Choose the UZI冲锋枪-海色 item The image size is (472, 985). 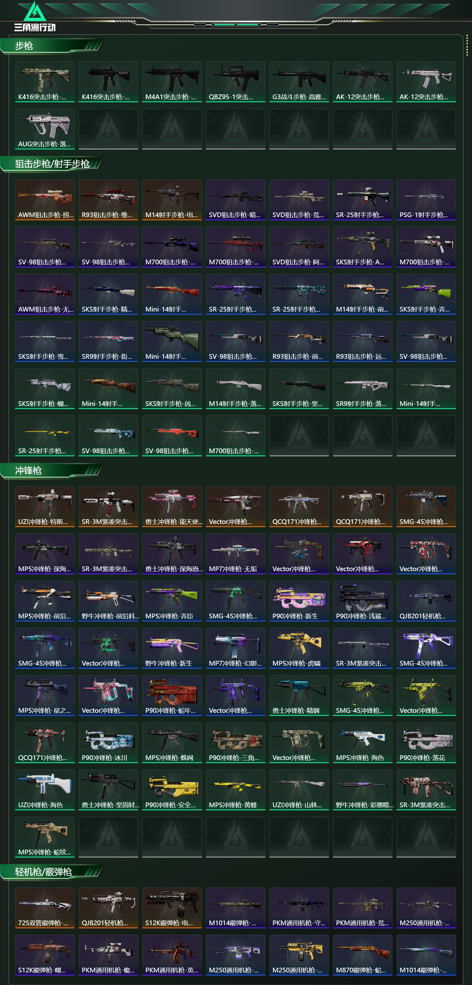(x=45, y=790)
